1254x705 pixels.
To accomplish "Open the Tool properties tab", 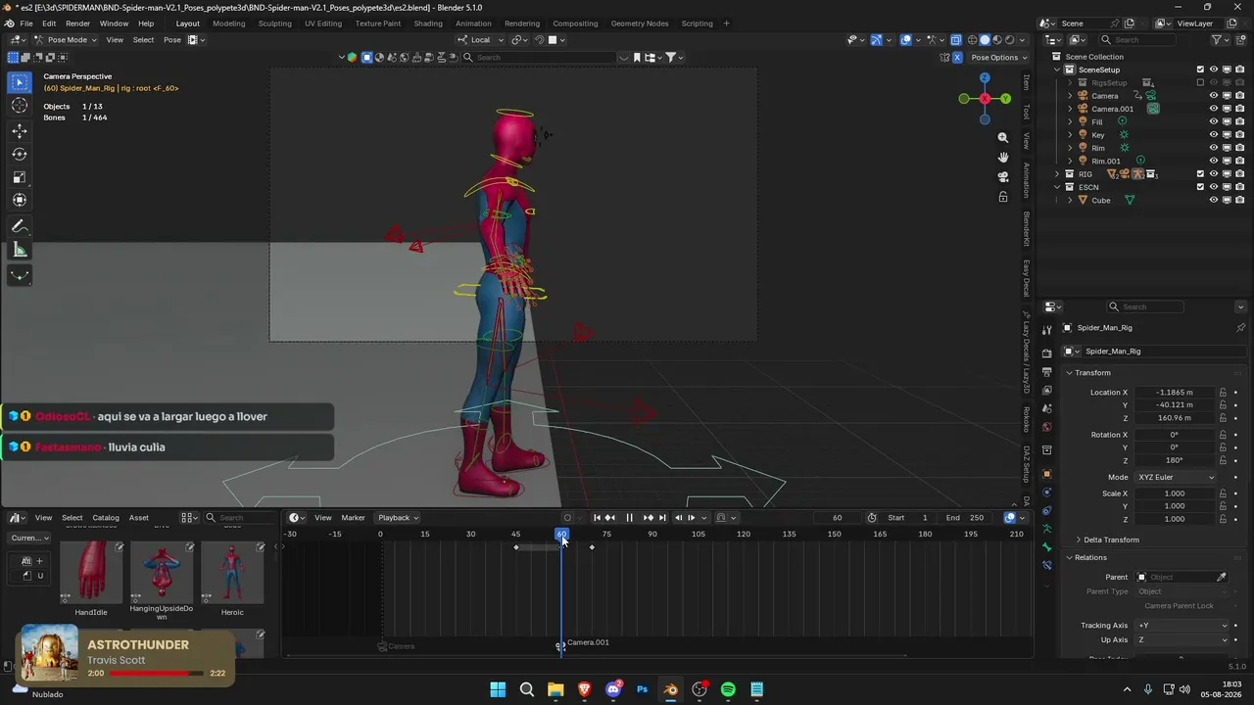I will click(1047, 330).
